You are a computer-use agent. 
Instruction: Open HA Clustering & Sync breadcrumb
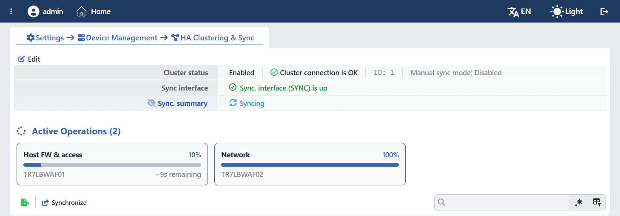[217, 38]
